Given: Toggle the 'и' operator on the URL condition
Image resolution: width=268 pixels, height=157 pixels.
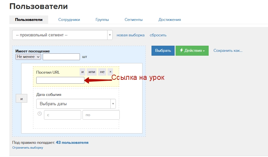Looking at the screenshot, I should click(82, 72).
